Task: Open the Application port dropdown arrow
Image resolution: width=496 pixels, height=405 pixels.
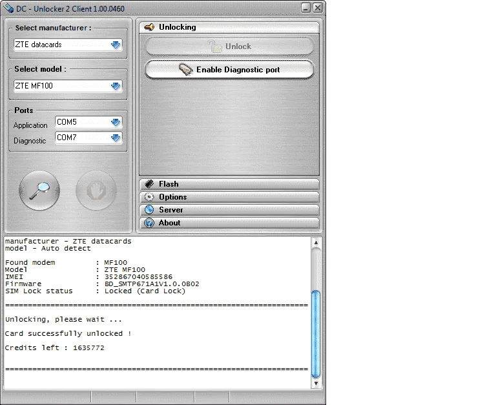Action: pyautogui.click(x=116, y=122)
